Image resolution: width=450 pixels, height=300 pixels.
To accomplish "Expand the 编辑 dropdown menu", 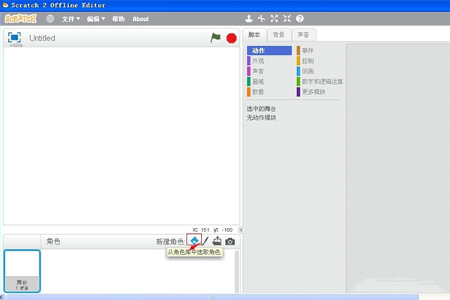I will [95, 19].
